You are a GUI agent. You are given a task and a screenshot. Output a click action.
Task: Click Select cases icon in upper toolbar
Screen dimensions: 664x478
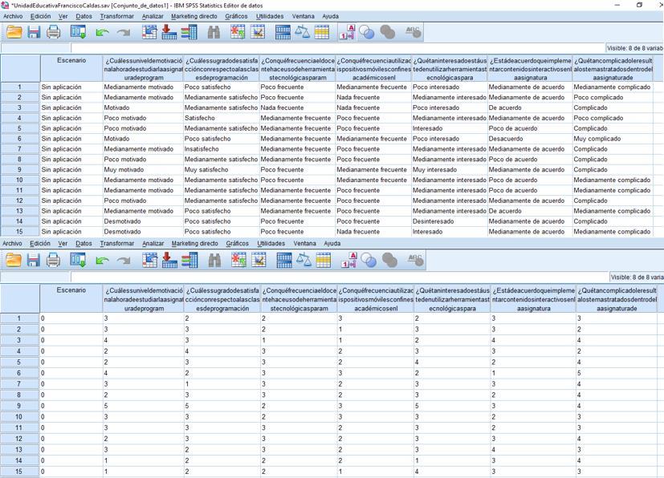(x=322, y=32)
